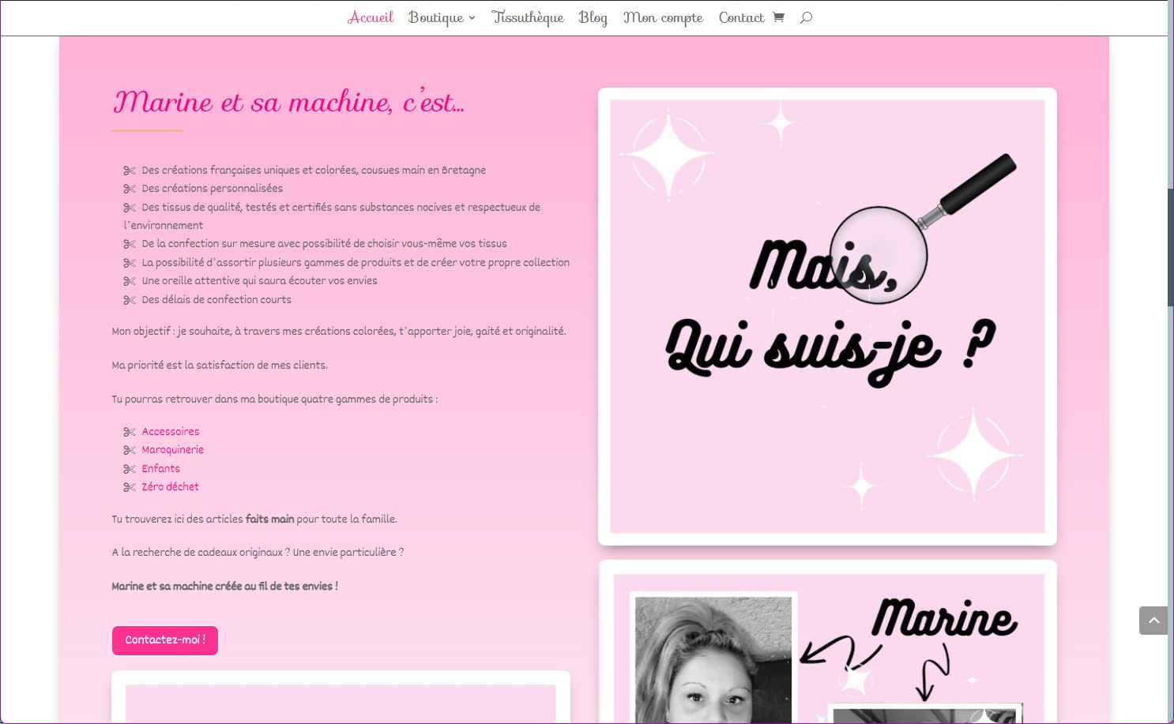This screenshot has width=1174, height=724.
Task: Select the text 'Des créations personnalisées'
Action: [213, 188]
